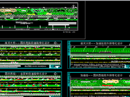Select yellow tree cluster in top drawing
This screenshot has height=97, width=130.
pyautogui.click(x=8, y=11)
